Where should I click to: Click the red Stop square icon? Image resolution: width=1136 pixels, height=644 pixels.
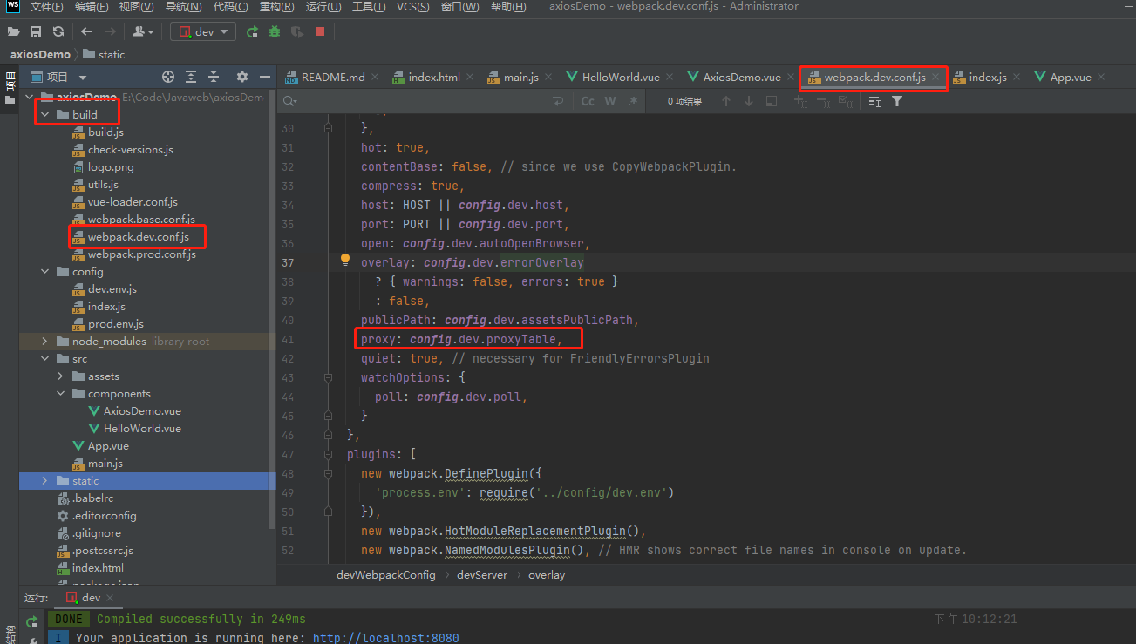click(320, 31)
